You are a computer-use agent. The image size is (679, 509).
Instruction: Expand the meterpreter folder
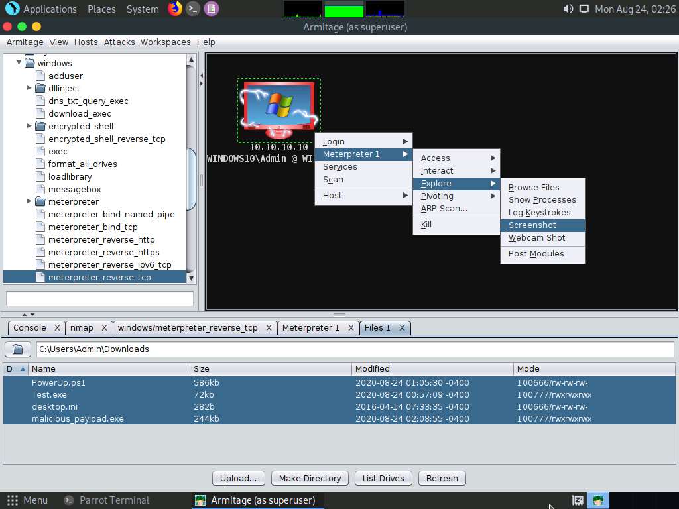(29, 201)
